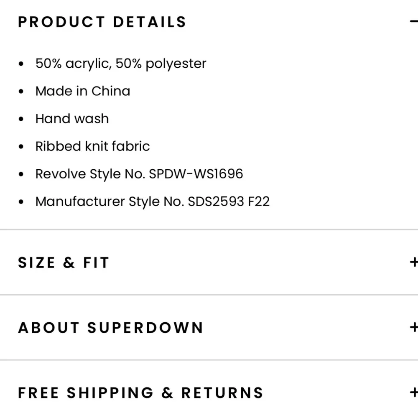The width and height of the screenshot is (418, 418).
Task: Open the ABOUT SUPERDOWN heading
Action: pos(110,327)
